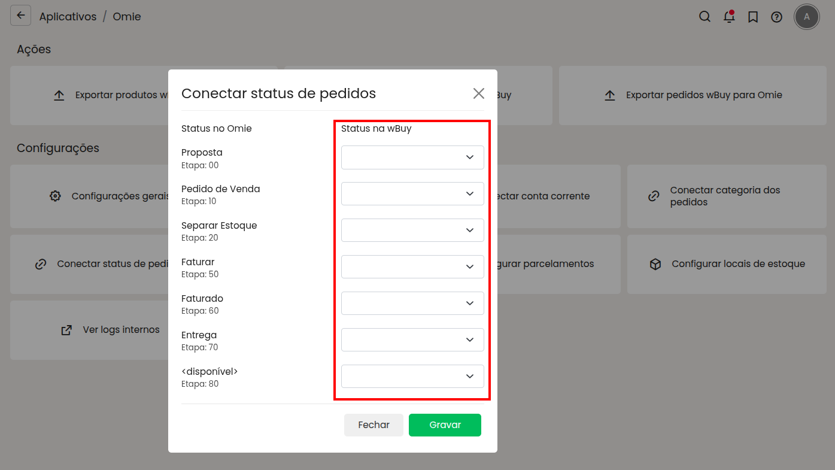This screenshot has width=835, height=470.
Task: Expand the Separar Estoque status dropdown
Action: (412, 231)
